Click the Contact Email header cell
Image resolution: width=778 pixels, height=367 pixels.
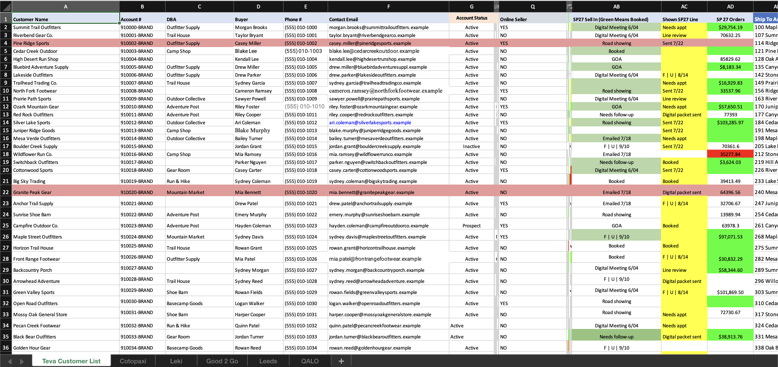tap(388, 18)
